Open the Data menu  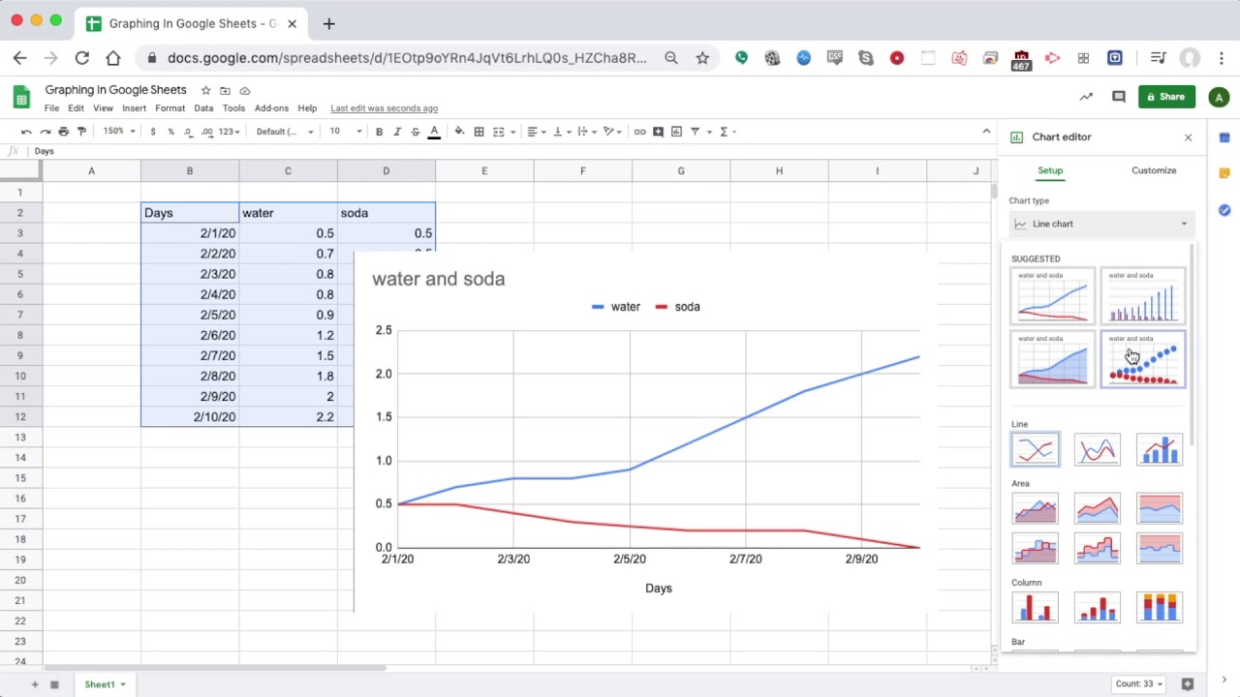point(203,108)
